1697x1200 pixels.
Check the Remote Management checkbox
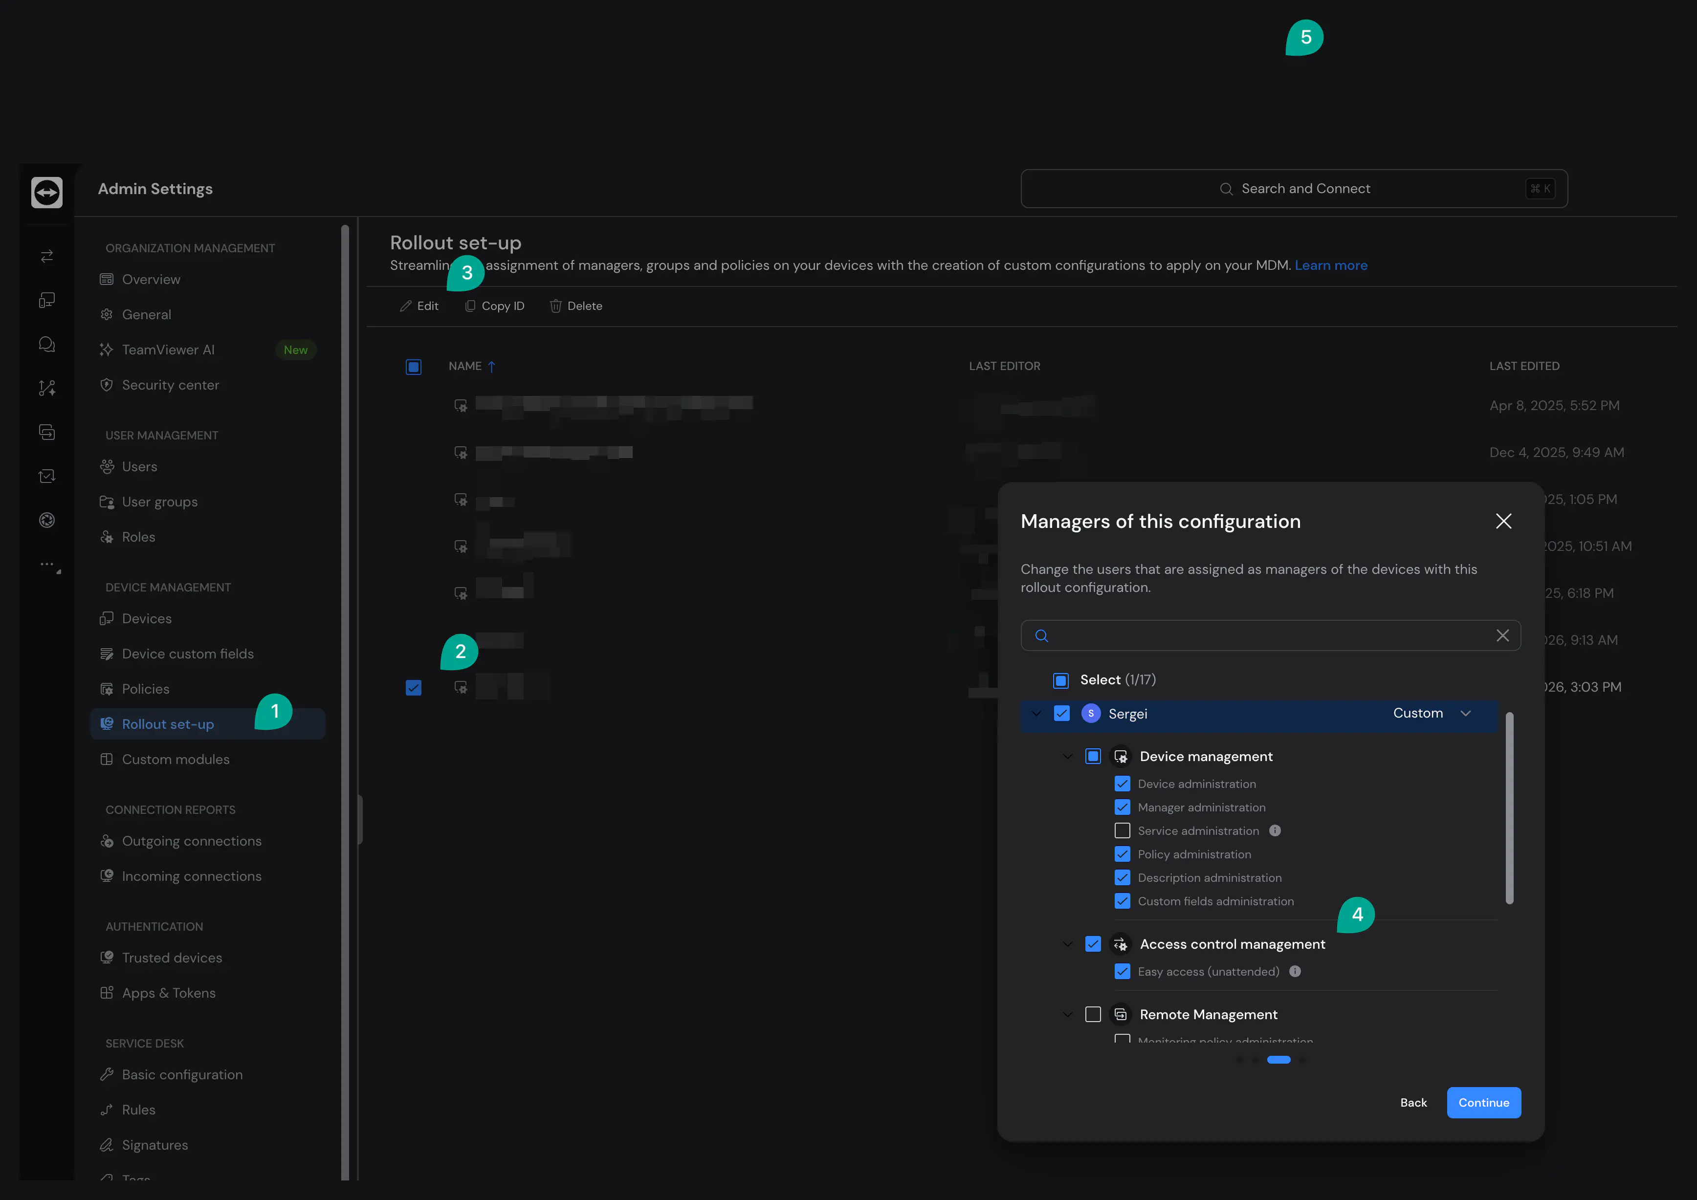coord(1092,1015)
